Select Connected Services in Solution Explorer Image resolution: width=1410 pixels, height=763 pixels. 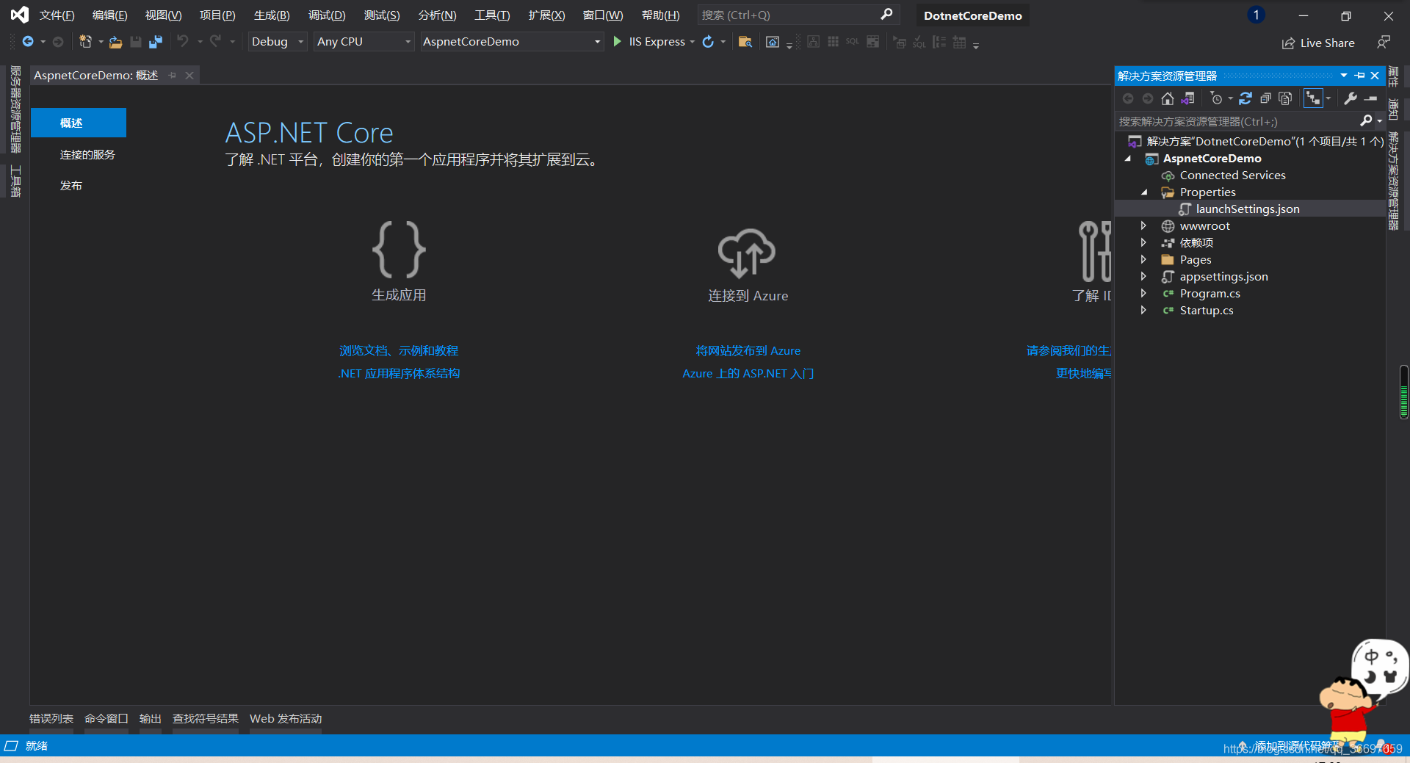click(x=1233, y=176)
